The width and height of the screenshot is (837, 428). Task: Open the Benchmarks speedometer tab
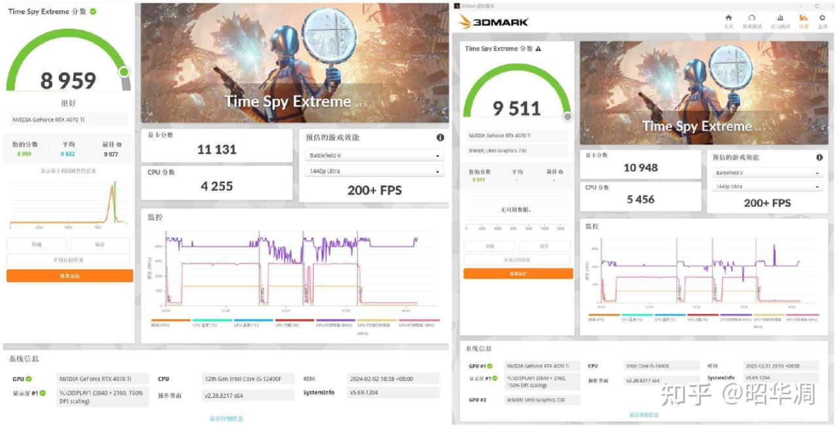click(x=752, y=21)
